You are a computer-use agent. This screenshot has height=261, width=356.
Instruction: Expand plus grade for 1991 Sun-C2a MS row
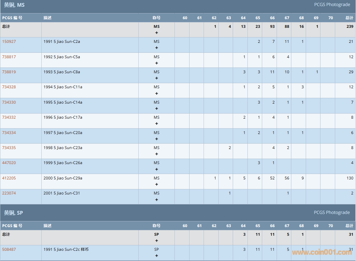(157, 48)
